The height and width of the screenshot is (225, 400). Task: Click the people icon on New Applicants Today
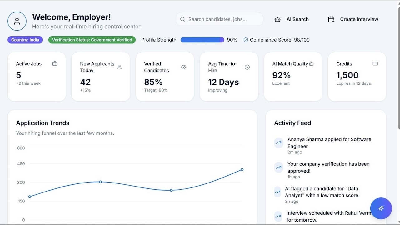119,67
